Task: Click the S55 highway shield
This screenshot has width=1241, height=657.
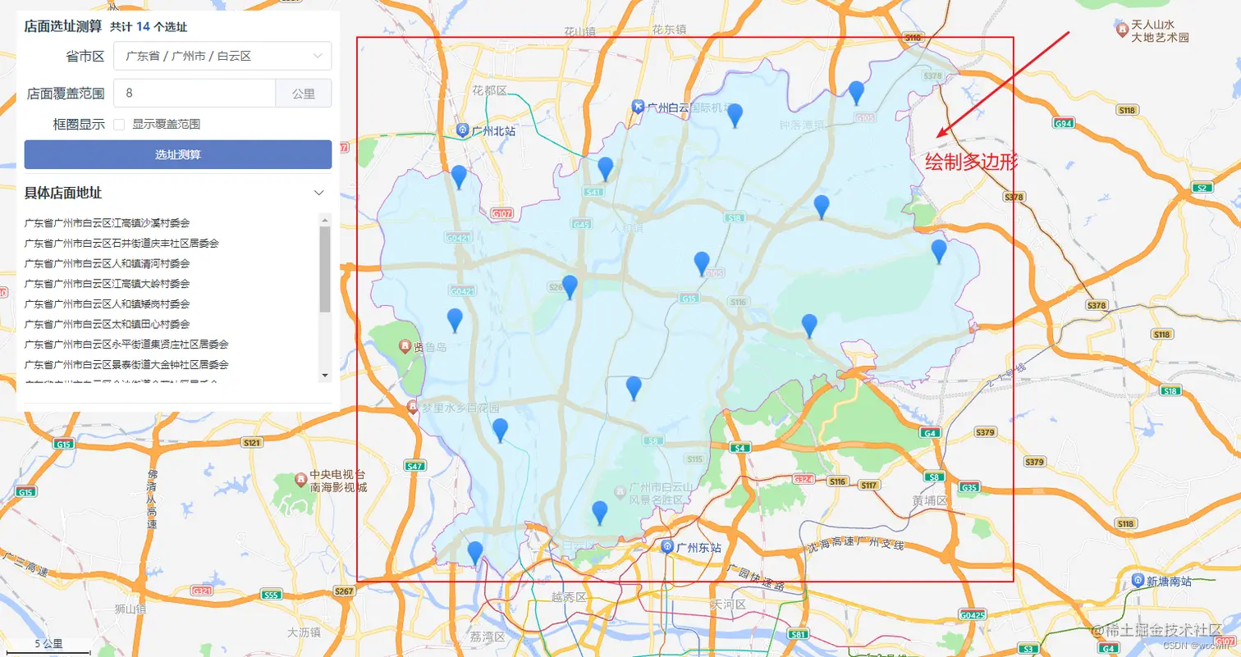Action: click(271, 595)
